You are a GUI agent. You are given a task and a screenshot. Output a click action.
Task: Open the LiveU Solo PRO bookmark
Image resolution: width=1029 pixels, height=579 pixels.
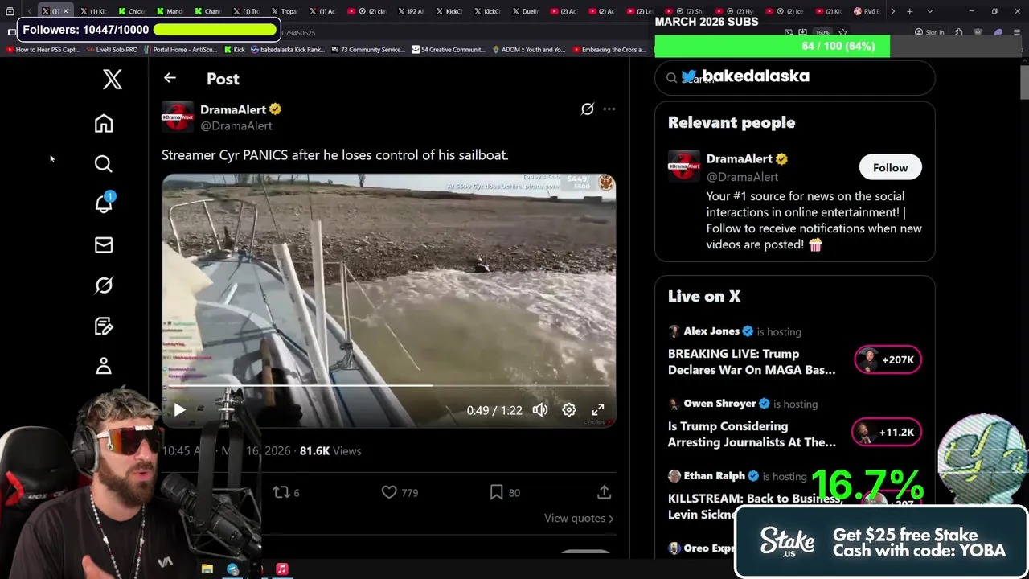[x=112, y=50]
